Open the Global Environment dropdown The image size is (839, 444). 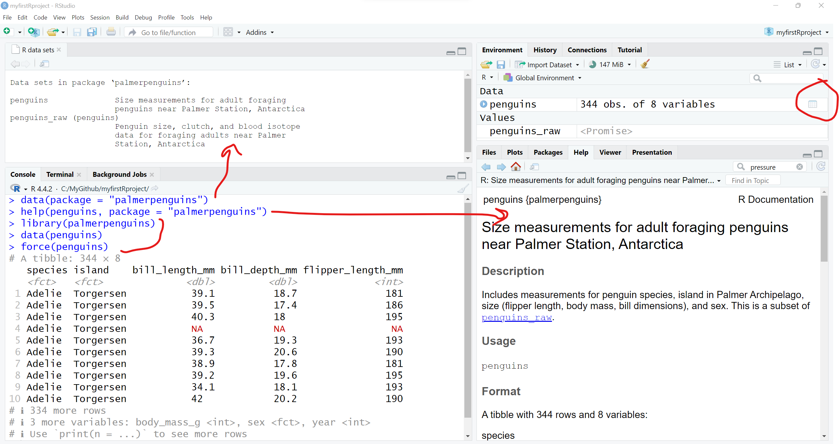(x=542, y=78)
